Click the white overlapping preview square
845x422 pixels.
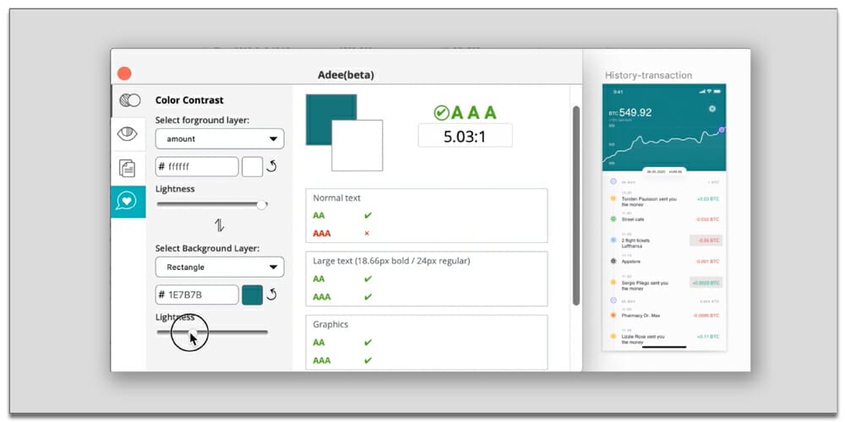point(357,145)
